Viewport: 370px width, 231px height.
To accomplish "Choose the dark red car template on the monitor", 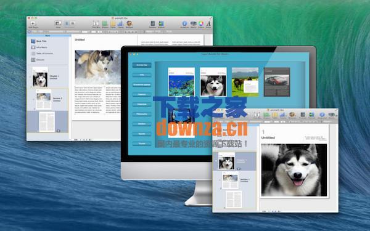I will [x=277, y=82].
